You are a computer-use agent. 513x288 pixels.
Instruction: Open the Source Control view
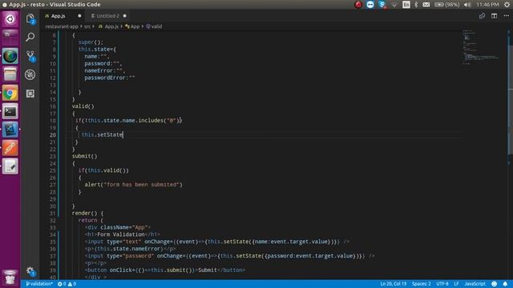click(30, 56)
